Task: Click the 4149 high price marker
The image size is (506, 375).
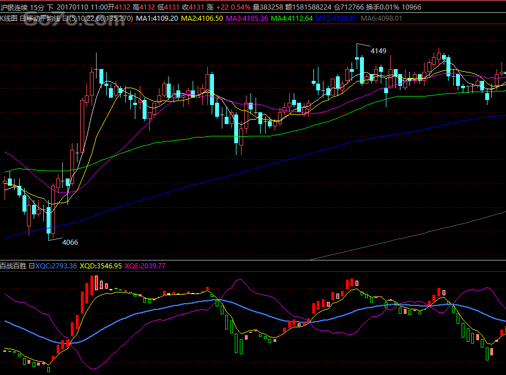Action: 378,51
